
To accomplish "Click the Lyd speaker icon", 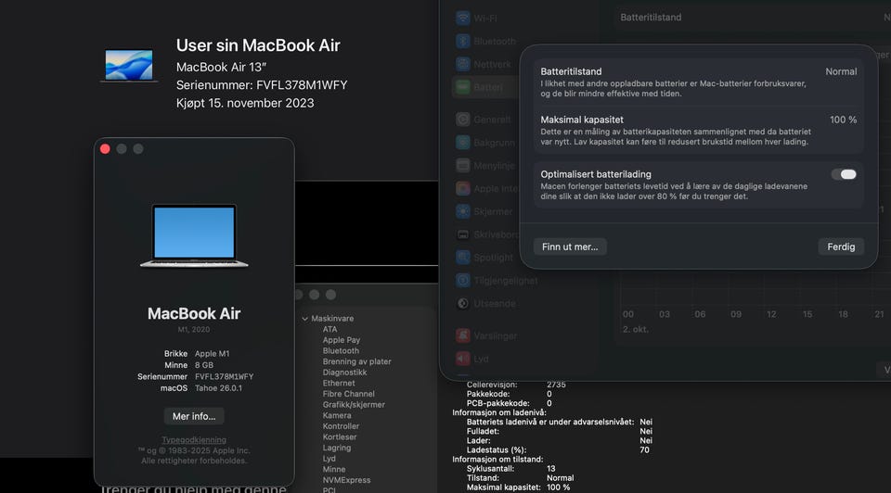I will 463,359.
